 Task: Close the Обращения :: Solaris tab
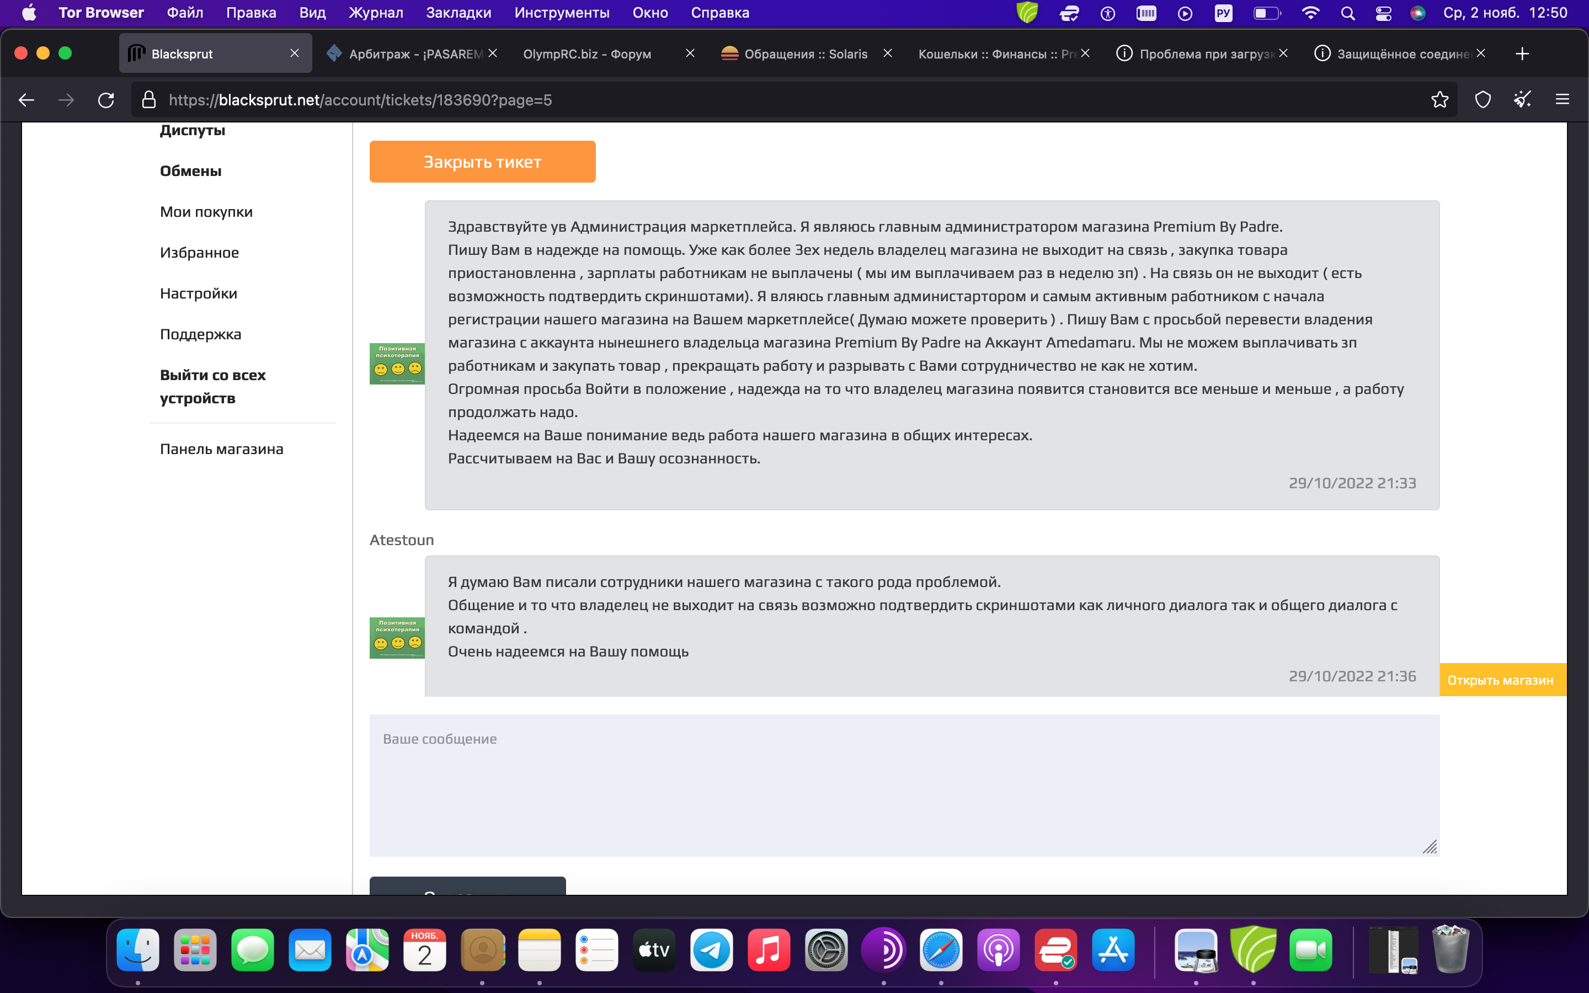coord(888,53)
